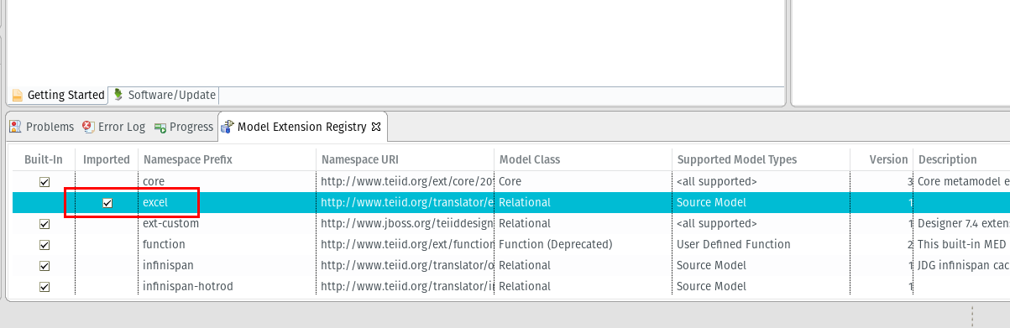The image size is (1010, 328).
Task: Click the Model Extension Registry icon
Action: coord(228,127)
